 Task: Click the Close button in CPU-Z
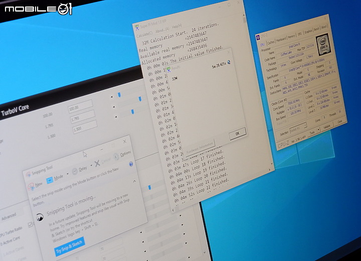tap(339, 121)
